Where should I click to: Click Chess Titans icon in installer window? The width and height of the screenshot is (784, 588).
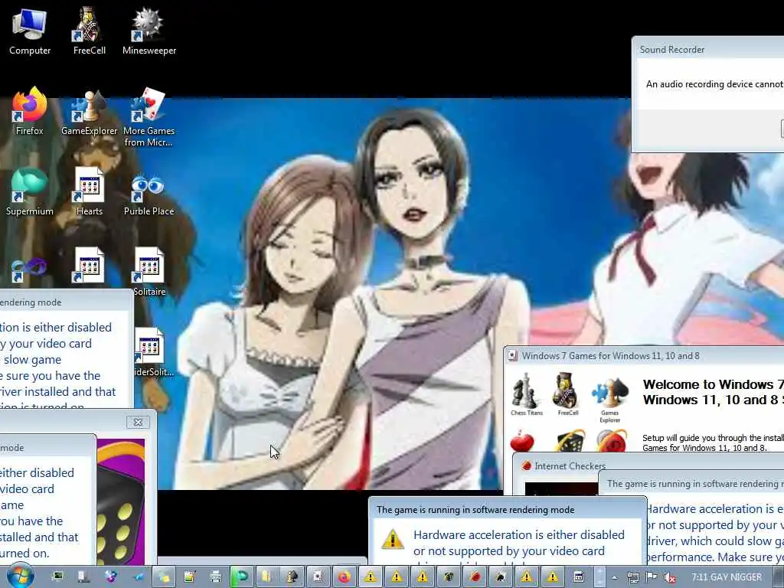pos(526,394)
